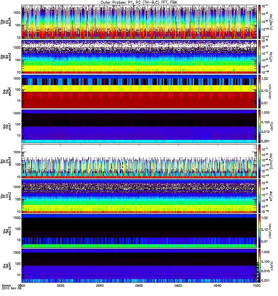Select the thc fbk scm1 filter bank panel

[139, 266]
